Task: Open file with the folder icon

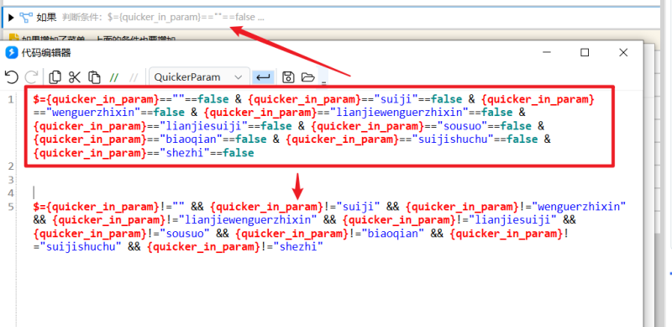Action: 307,77
